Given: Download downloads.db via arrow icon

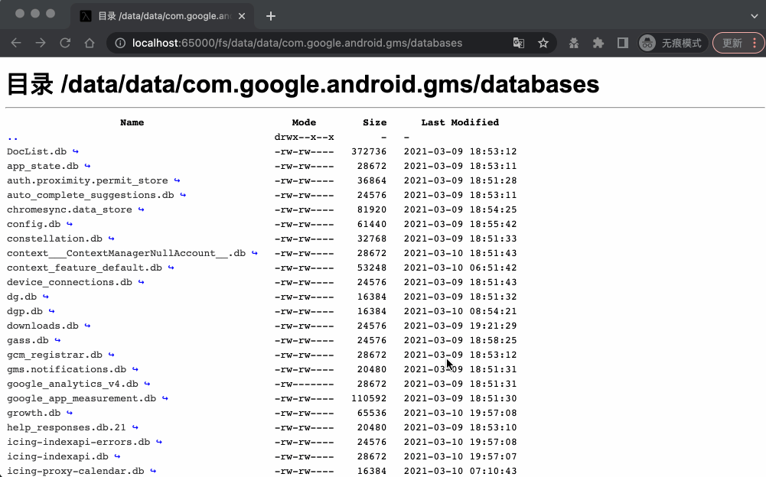Looking at the screenshot, I should (x=87, y=326).
